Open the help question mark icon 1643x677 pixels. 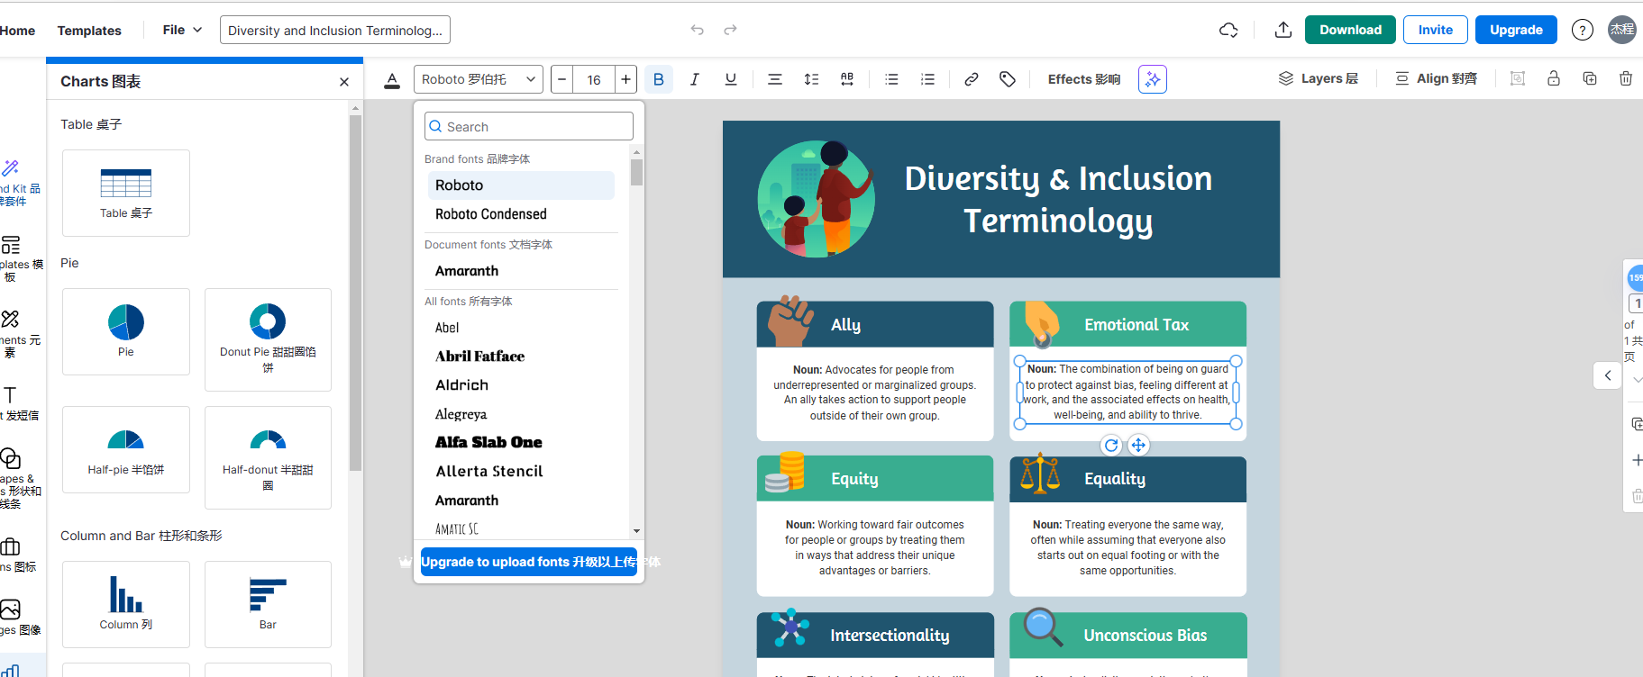[1582, 30]
